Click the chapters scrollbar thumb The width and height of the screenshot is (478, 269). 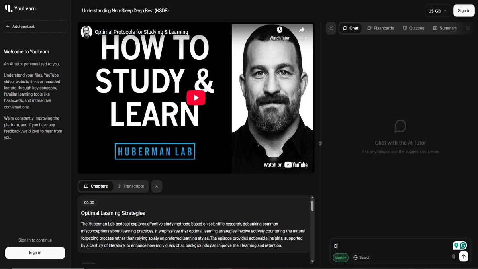click(312, 206)
